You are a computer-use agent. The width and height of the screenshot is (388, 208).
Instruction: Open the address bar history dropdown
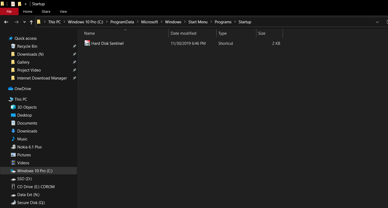coord(377,22)
